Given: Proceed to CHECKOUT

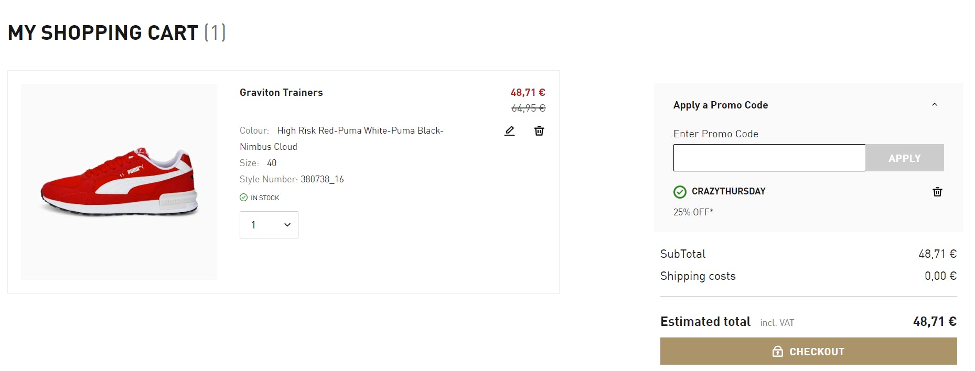Looking at the screenshot, I should point(808,351).
